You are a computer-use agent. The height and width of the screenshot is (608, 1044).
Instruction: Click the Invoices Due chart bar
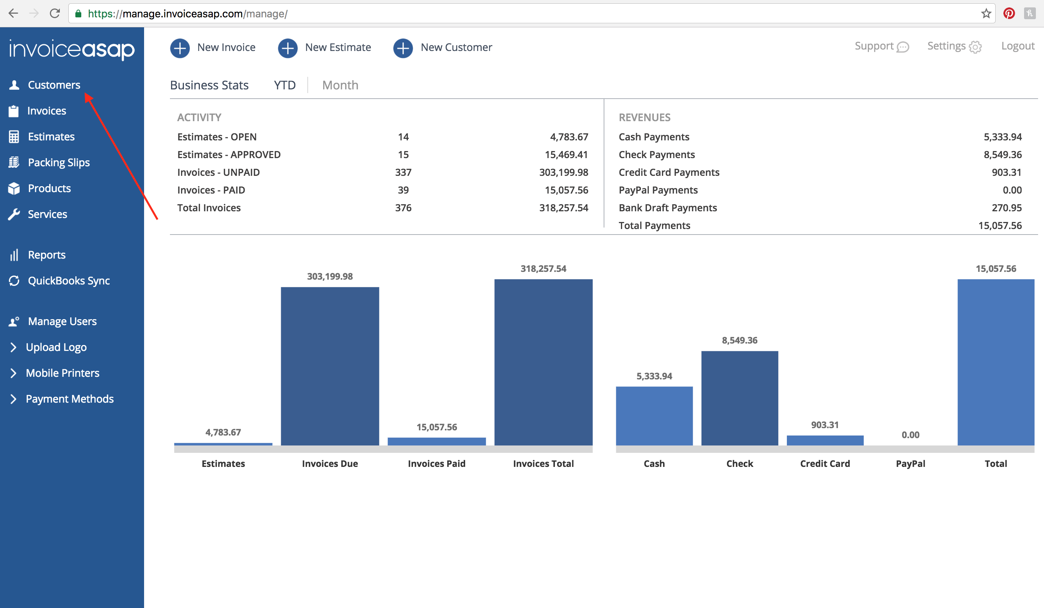point(330,366)
